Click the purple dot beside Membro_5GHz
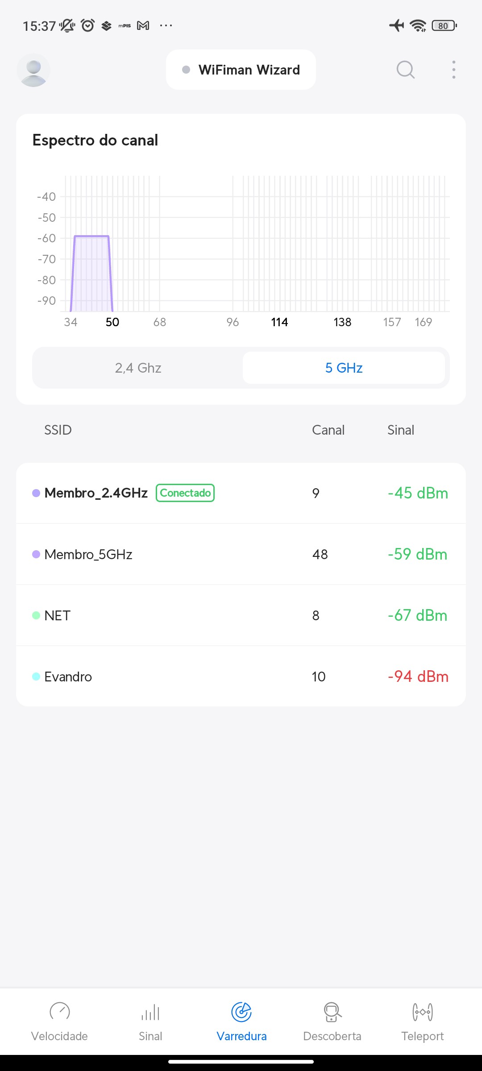 tap(36, 554)
